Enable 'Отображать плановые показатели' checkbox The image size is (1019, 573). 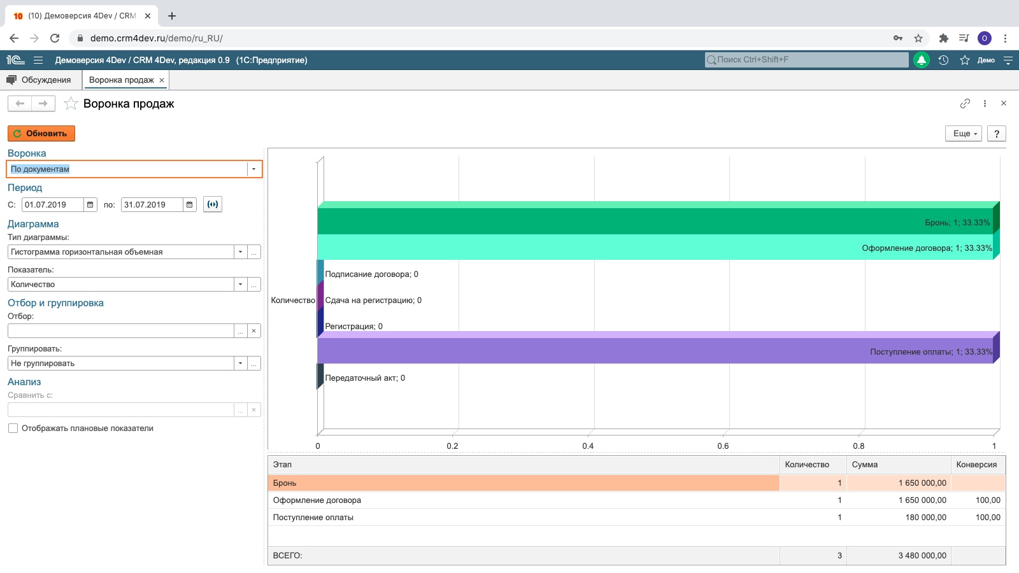[x=13, y=428]
